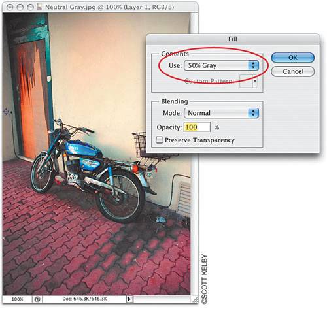327x313 pixels.
Task: Click the document's vertical scrollbar track
Action: [x=194, y=224]
